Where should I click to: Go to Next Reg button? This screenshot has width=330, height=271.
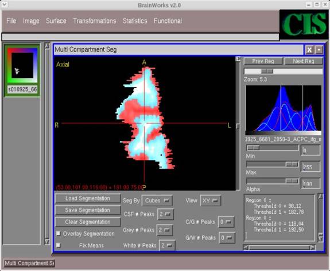click(x=303, y=61)
